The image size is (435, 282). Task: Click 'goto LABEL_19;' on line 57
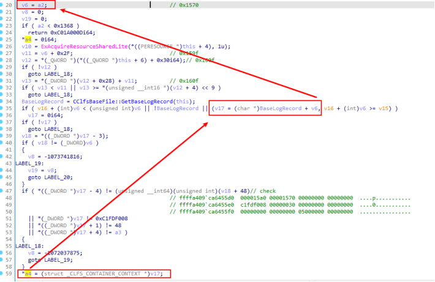(50, 260)
